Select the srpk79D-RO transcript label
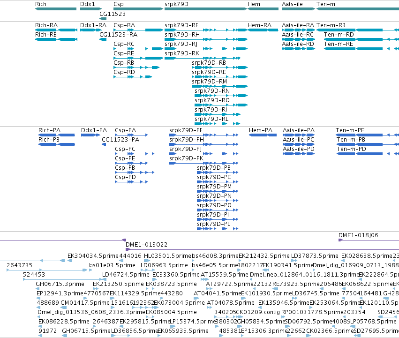Screen dimensions: 399x338 (x=212, y=100)
